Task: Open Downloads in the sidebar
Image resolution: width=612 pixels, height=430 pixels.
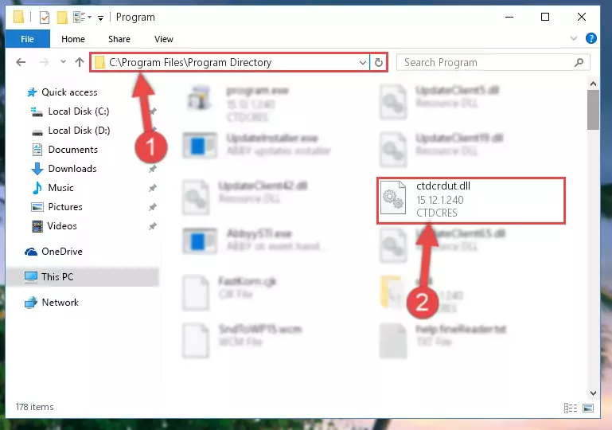Action: point(72,169)
